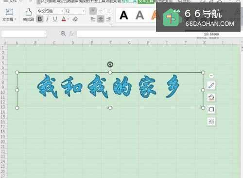Select the Format Painter brush icon
243x178 pixels.
tap(29, 12)
